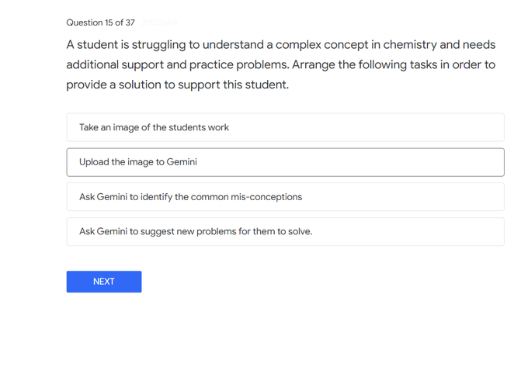The width and height of the screenshot is (528, 384).
Task: Click the 'Question 15 of 37' counter
Action: pyautogui.click(x=100, y=22)
